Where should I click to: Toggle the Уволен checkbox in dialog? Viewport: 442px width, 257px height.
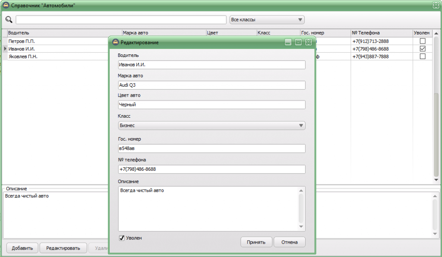122,238
